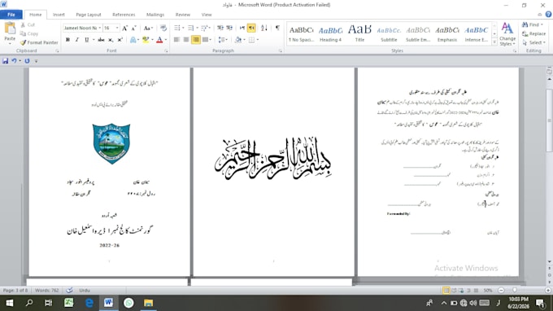Click the Sort icon
The height and width of the screenshot is (311, 553).
tap(264, 28)
